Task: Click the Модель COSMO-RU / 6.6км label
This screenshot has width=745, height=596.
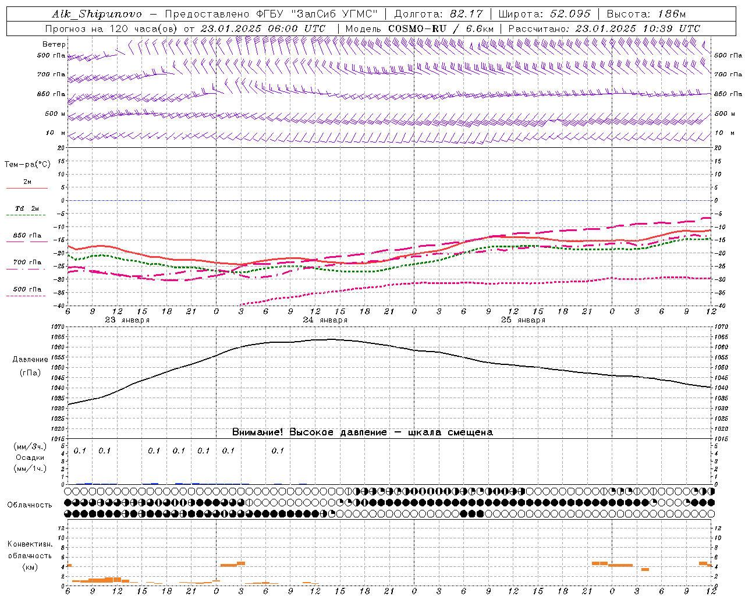Action: pyautogui.click(x=420, y=29)
